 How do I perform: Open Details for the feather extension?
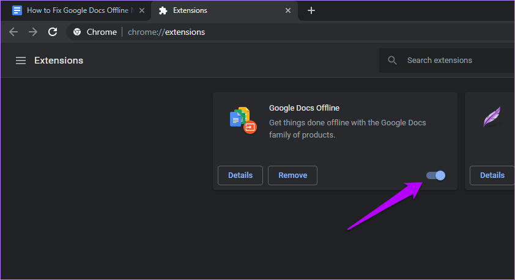(x=492, y=175)
